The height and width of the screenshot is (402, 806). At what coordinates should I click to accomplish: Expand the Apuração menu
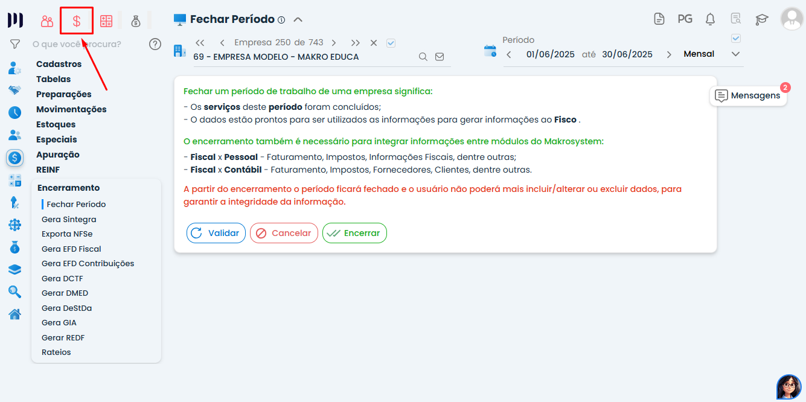58,155
